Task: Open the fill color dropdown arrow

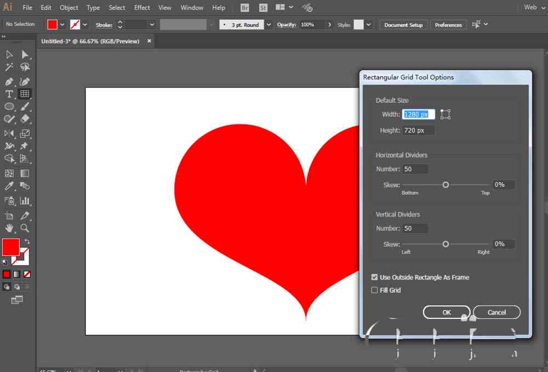Action: (62, 25)
